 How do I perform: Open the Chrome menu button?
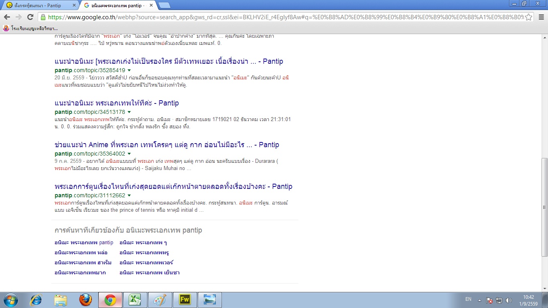[x=541, y=17]
